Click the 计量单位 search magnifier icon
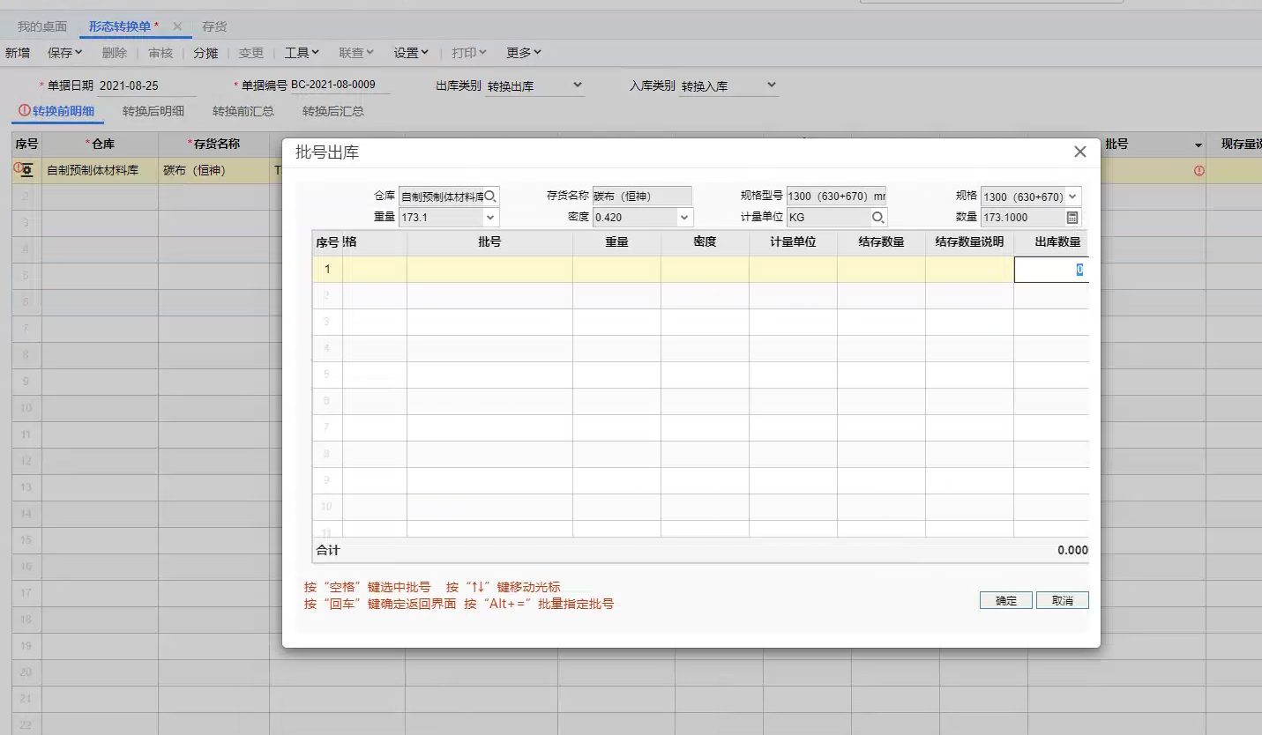The height and width of the screenshot is (735, 1262). [x=878, y=218]
